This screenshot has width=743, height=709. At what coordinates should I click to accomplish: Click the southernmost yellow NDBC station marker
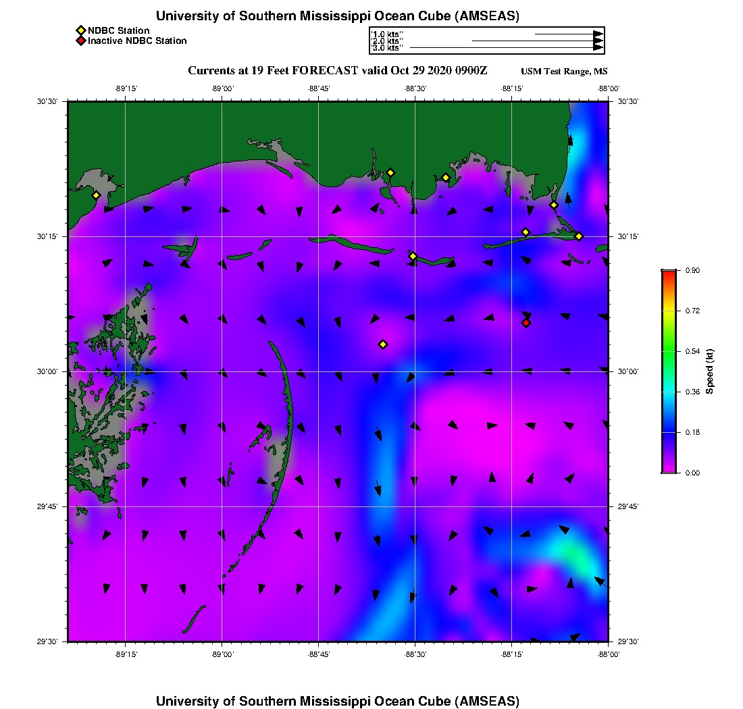[383, 344]
